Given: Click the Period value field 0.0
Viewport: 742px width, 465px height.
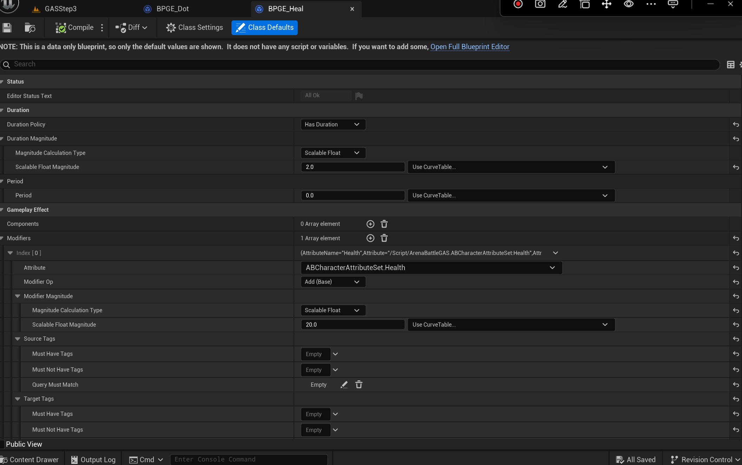Looking at the screenshot, I should tap(353, 195).
